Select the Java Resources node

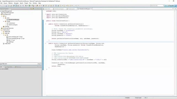pos(7,15)
